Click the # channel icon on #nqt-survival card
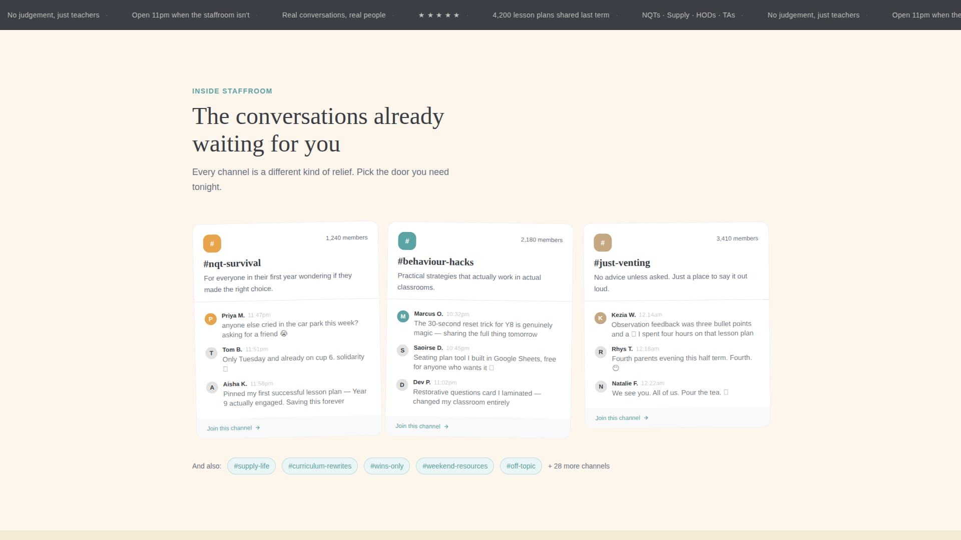Viewport: 961px width, 540px height. [212, 243]
